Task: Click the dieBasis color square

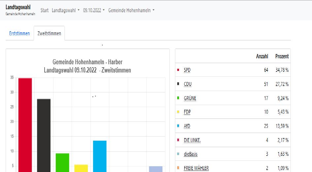Action: (x=178, y=154)
